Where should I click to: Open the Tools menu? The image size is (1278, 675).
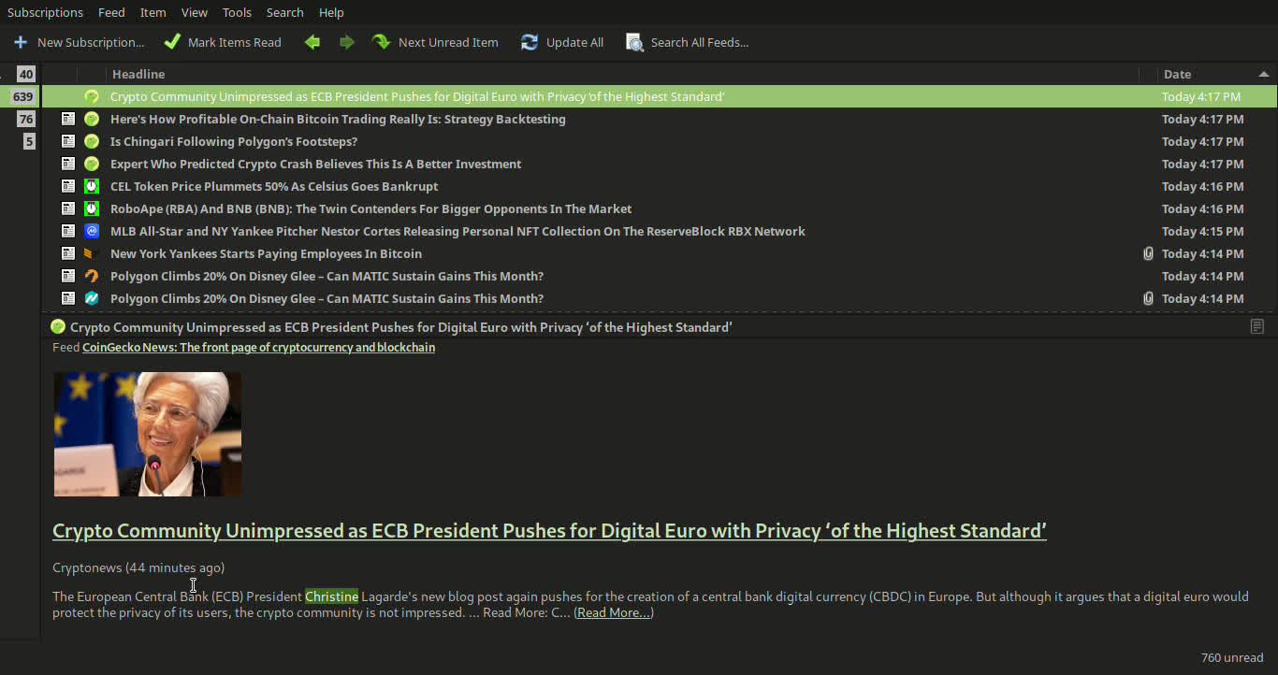click(237, 12)
